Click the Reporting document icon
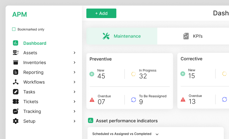The image size is (229, 139). 16,72
